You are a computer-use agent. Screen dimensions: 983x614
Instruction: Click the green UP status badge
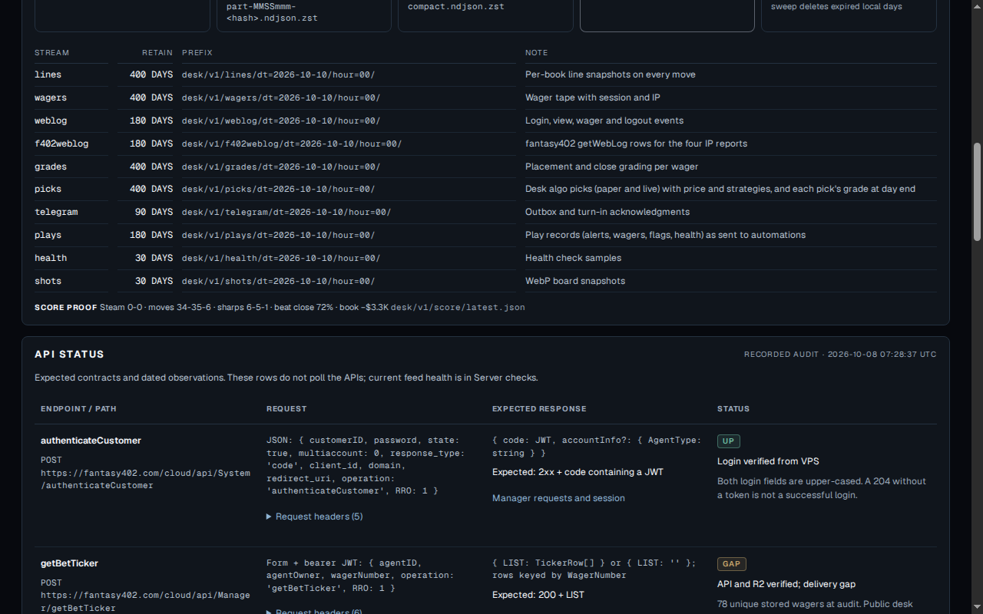point(728,441)
